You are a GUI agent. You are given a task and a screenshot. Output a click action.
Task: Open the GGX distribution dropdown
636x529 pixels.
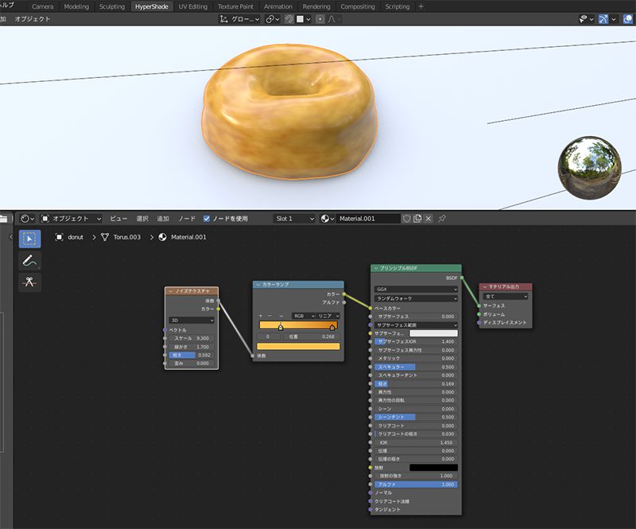(x=416, y=289)
